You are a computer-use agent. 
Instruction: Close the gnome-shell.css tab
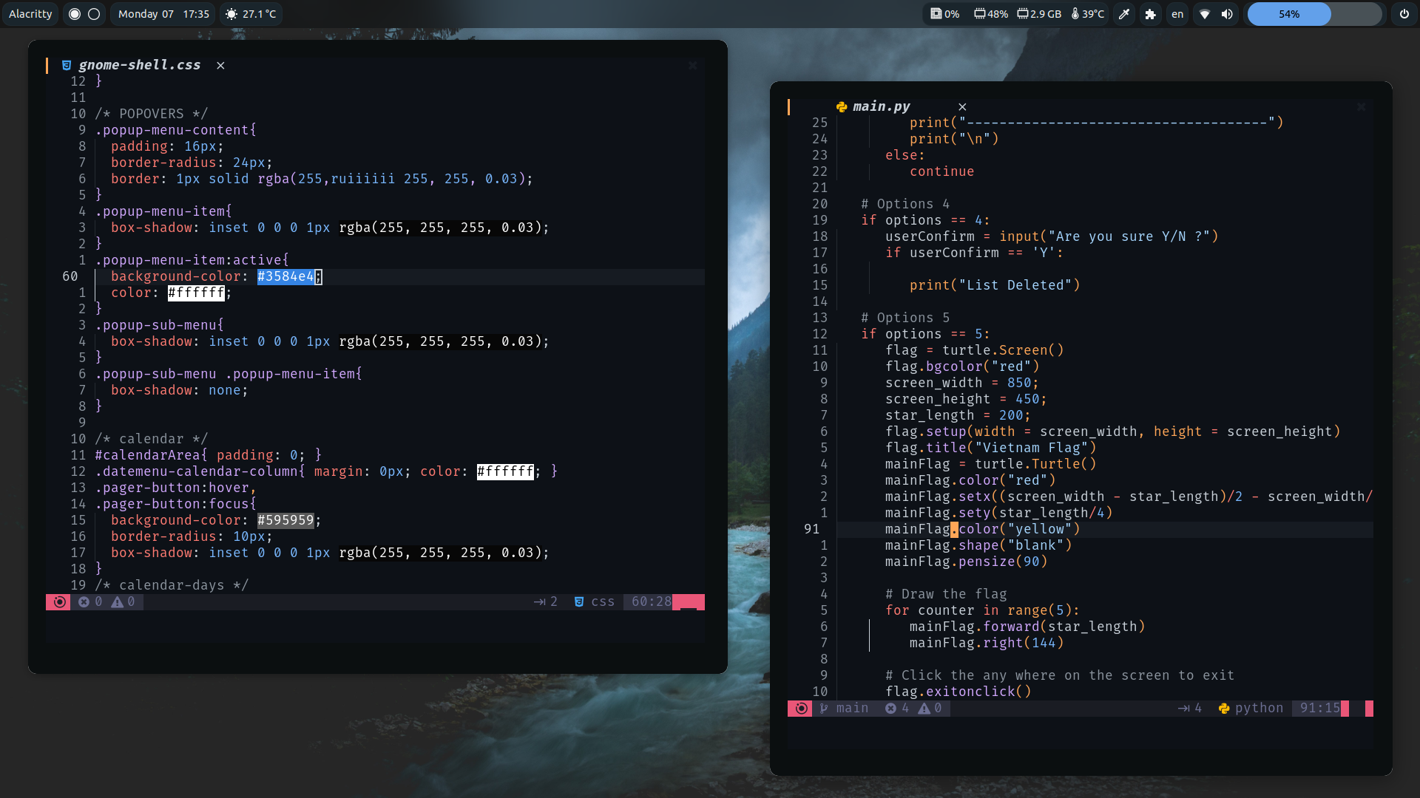pos(220,65)
